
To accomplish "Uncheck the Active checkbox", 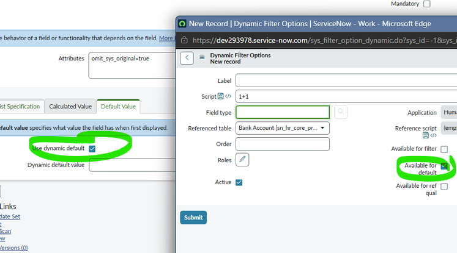I will click(x=239, y=182).
